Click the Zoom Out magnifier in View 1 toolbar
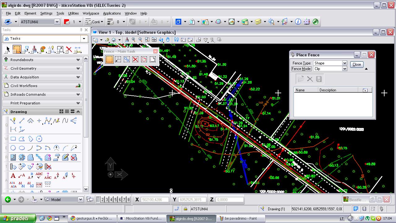Screen dimensions: 396x223 [x=140, y=40]
